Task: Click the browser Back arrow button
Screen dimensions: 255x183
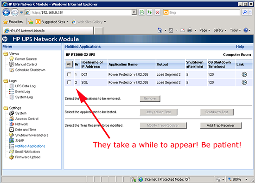Action: tap(6, 13)
